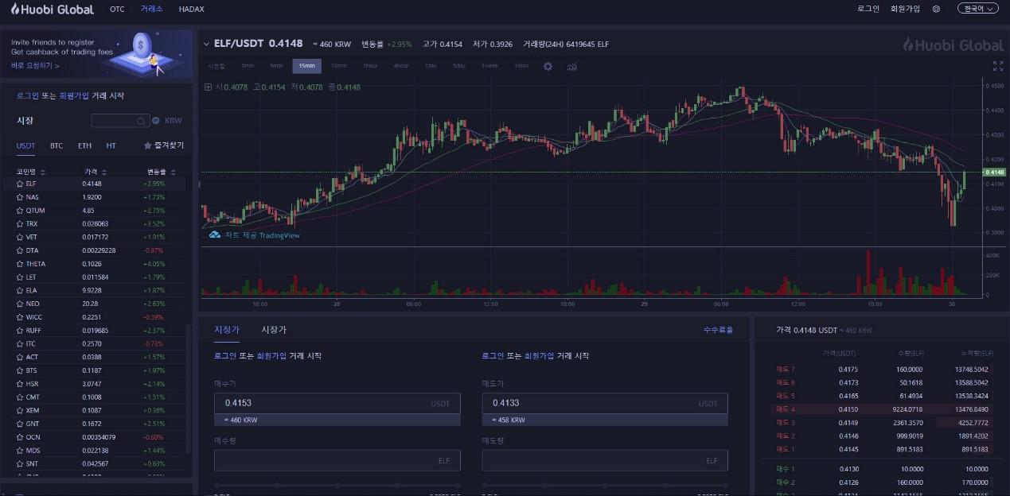Image resolution: width=1010 pixels, height=496 pixels.
Task: Favorite the WICC coin star
Action: [x=20, y=317]
